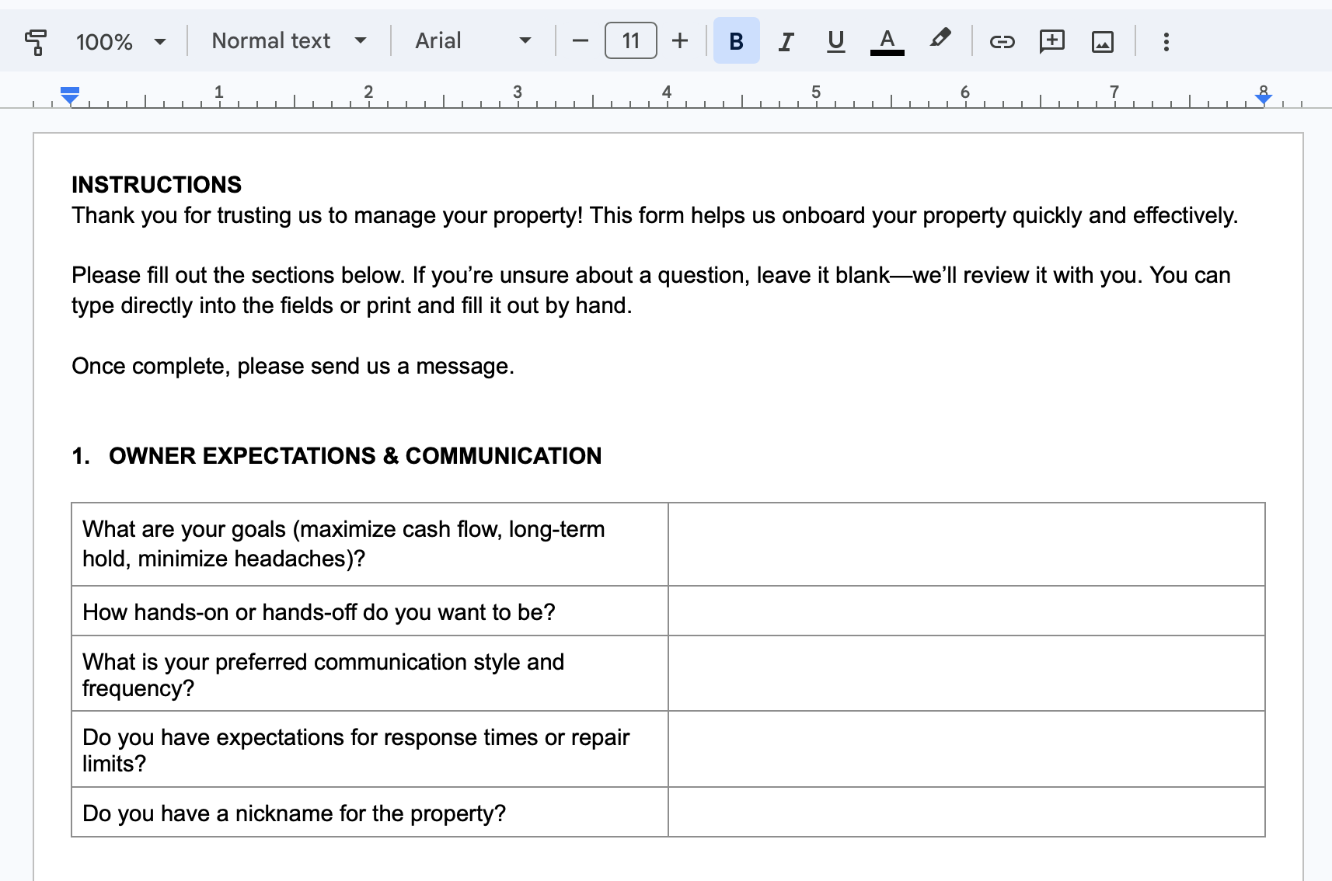Toggle underline formatting
1332x881 pixels.
(x=836, y=41)
